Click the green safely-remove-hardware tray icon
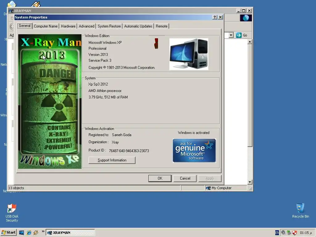The image size is (316, 237). point(289,233)
